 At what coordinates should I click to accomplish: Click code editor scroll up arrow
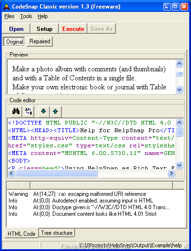pyautogui.click(x=179, y=123)
